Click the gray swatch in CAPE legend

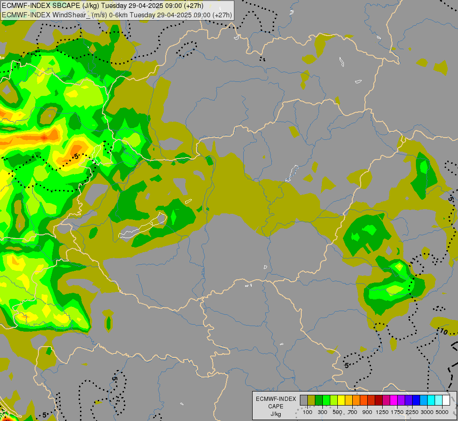[304, 400]
